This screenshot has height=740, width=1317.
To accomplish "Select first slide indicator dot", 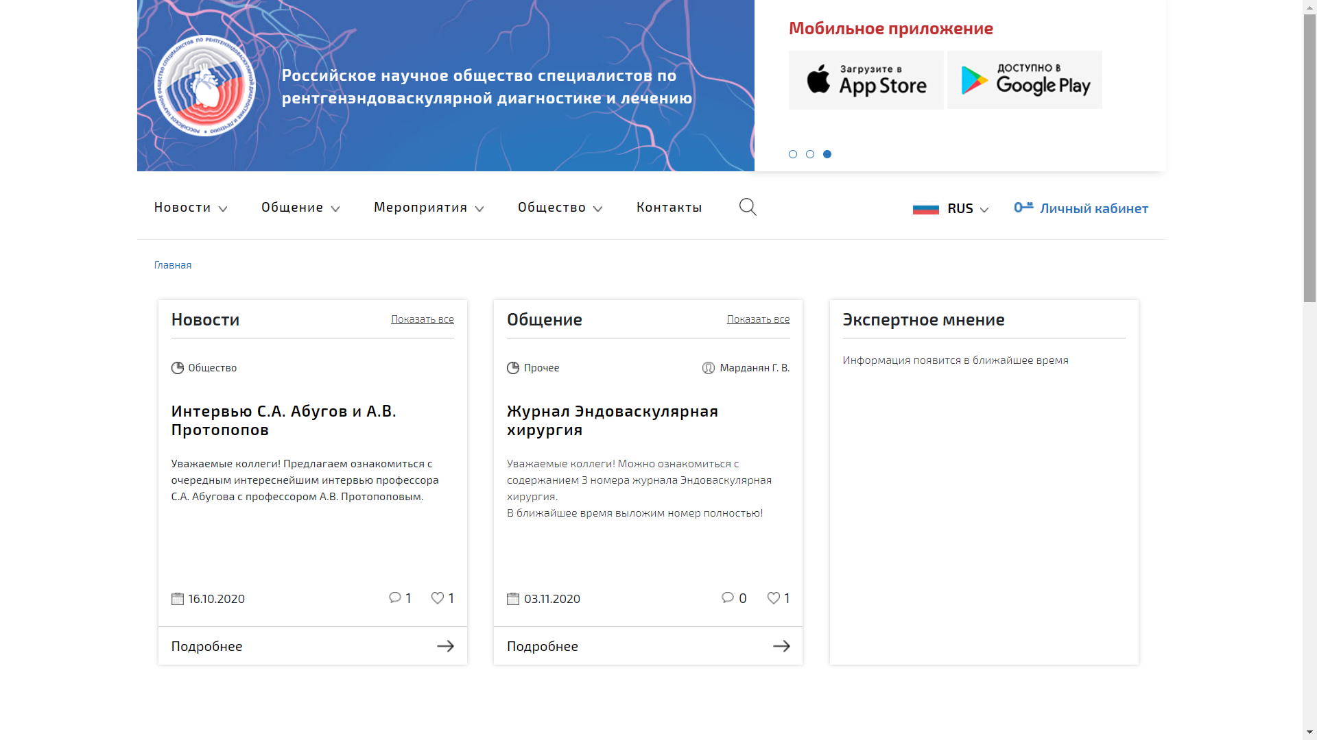I will pos(793,154).
